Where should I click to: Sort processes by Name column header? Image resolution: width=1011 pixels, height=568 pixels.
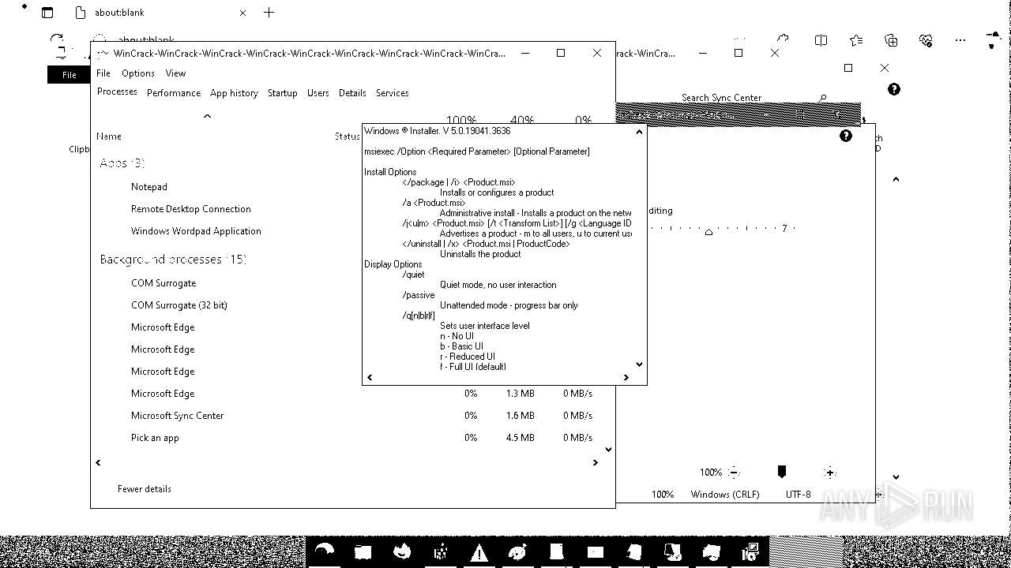[109, 136]
